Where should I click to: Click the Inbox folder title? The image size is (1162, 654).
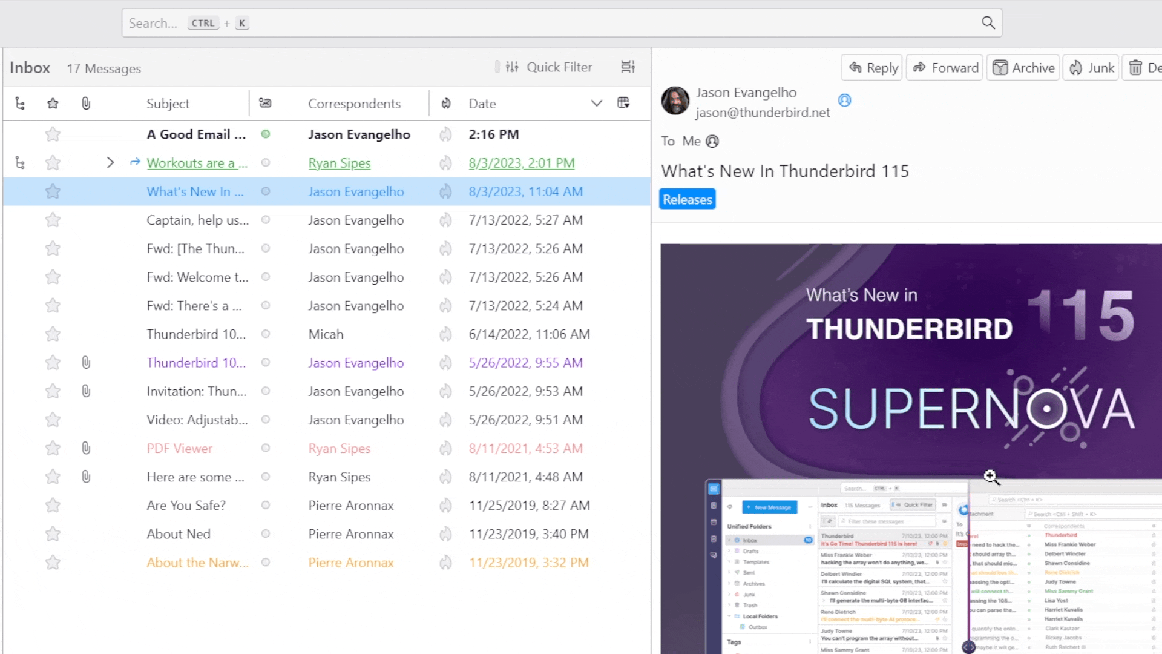[30, 68]
